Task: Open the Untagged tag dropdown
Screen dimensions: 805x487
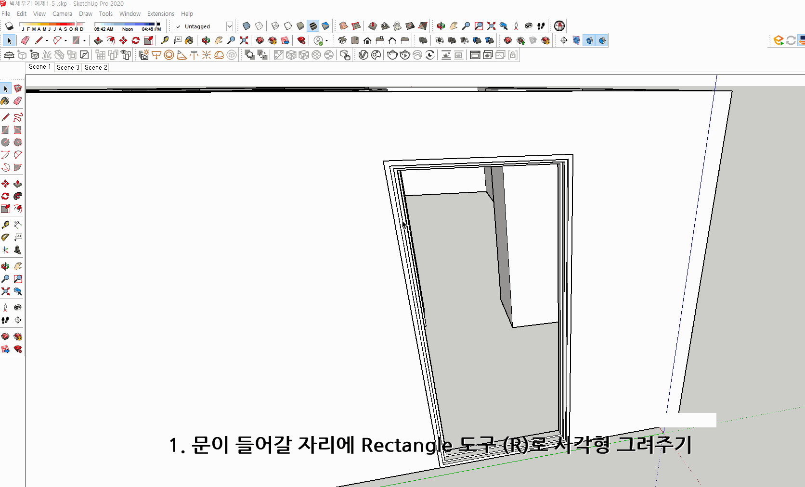Action: pyautogui.click(x=230, y=26)
